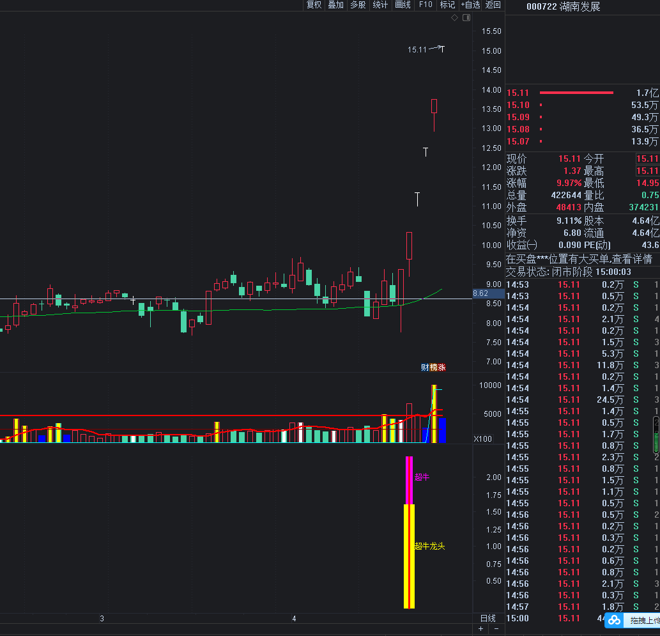Click the 总量 value 422644
The width and height of the screenshot is (660, 636).
tap(566, 196)
